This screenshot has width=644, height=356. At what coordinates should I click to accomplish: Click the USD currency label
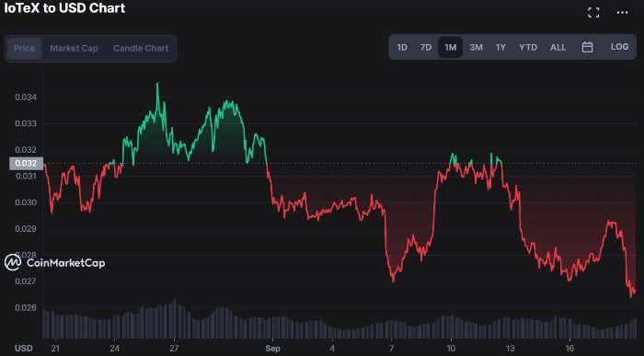(23, 349)
